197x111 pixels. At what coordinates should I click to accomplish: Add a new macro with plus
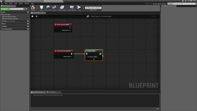(28, 24)
